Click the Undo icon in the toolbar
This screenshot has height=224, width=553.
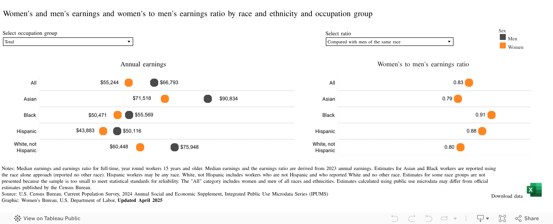[395, 218]
